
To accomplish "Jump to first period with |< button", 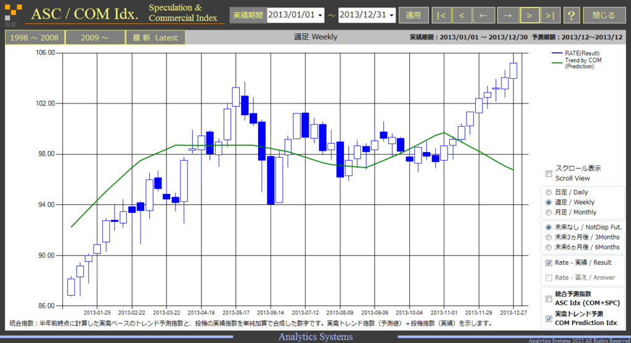I will pos(441,15).
